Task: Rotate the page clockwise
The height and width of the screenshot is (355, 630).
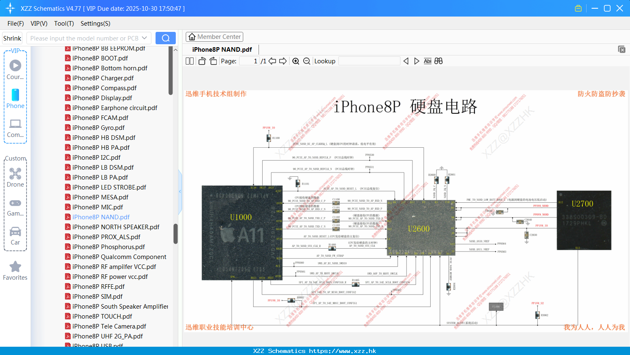Action: click(x=213, y=61)
